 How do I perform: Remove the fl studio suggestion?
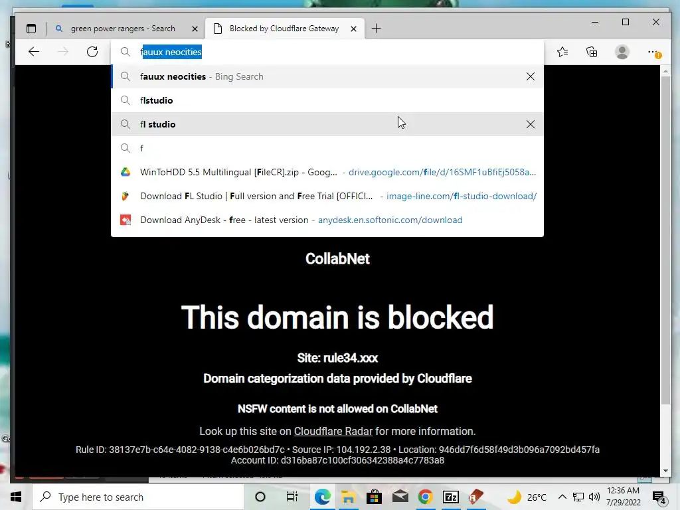[x=531, y=124]
